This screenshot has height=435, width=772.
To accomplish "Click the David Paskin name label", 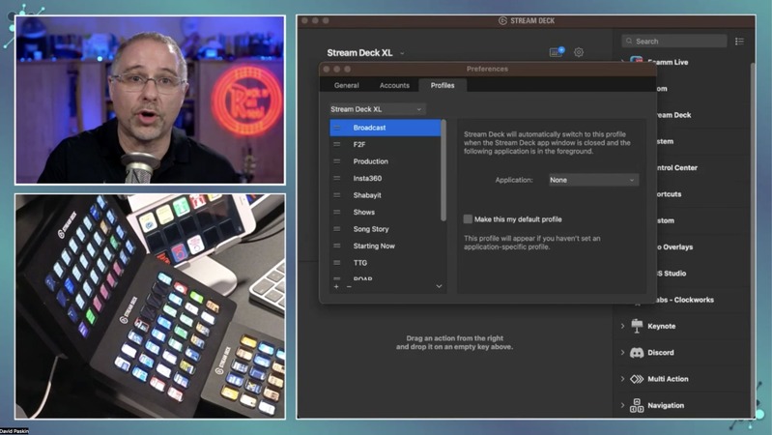I will pos(14,431).
